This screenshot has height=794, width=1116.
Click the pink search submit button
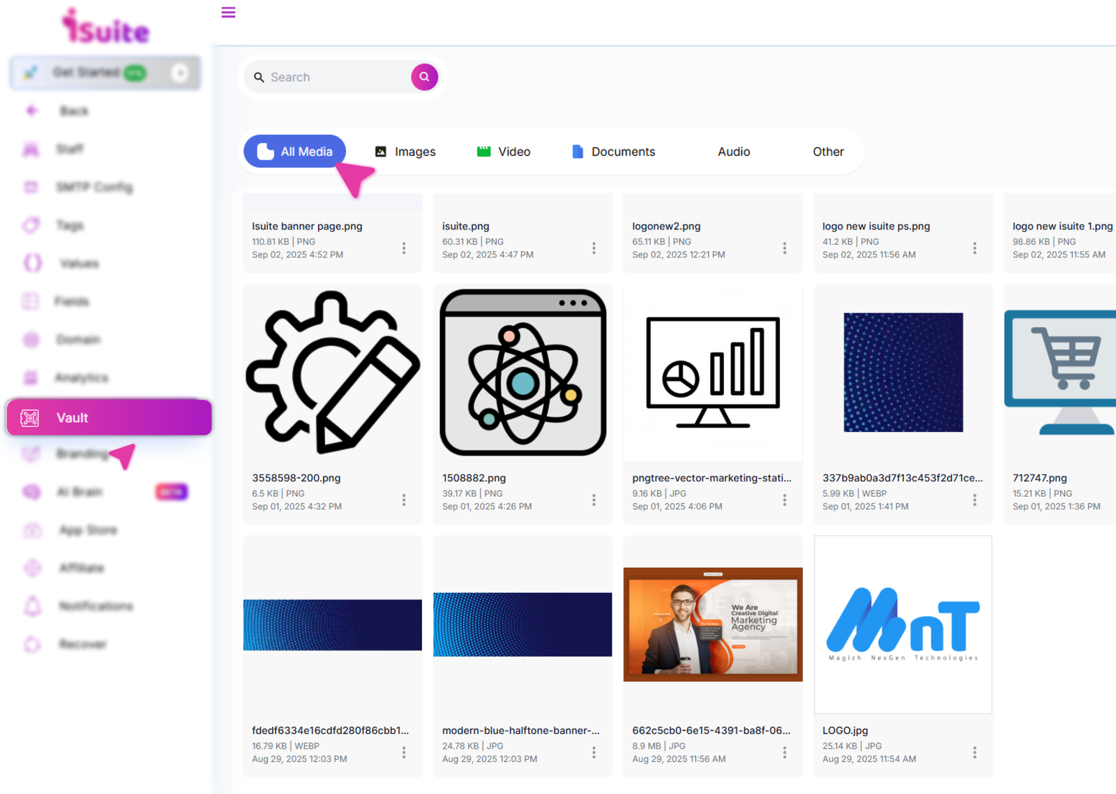click(424, 77)
